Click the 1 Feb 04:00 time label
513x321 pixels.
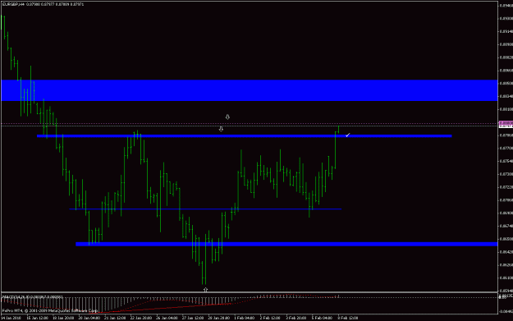(245, 318)
